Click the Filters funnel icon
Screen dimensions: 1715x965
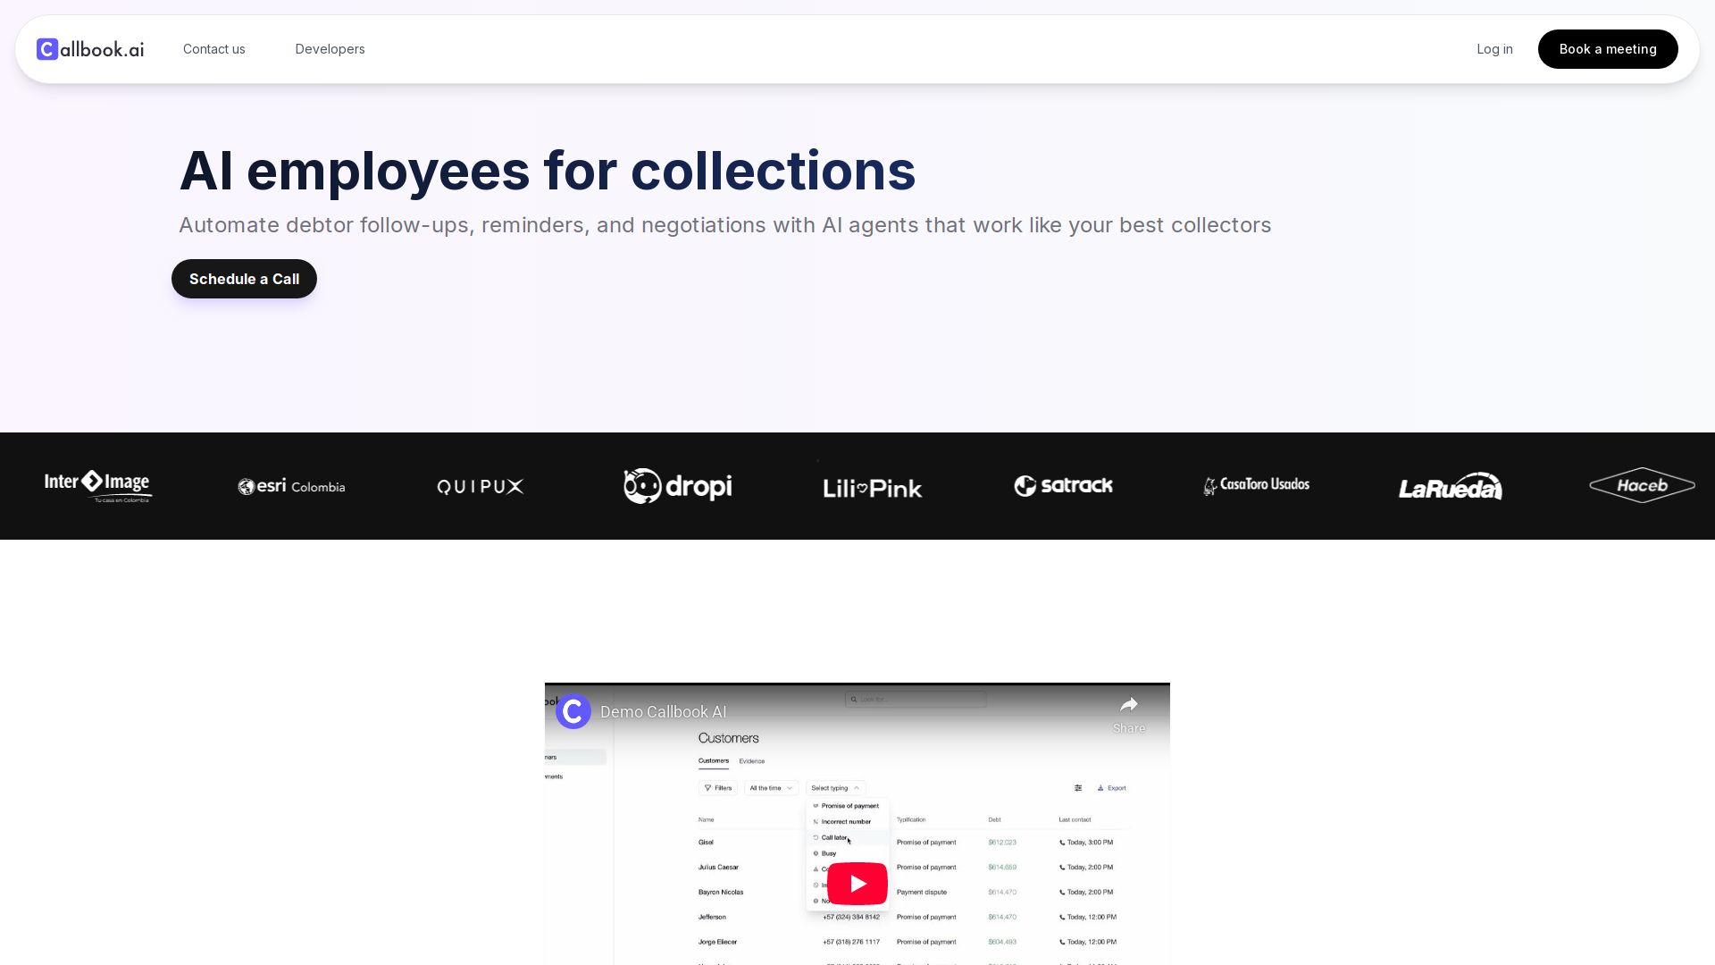click(x=707, y=788)
